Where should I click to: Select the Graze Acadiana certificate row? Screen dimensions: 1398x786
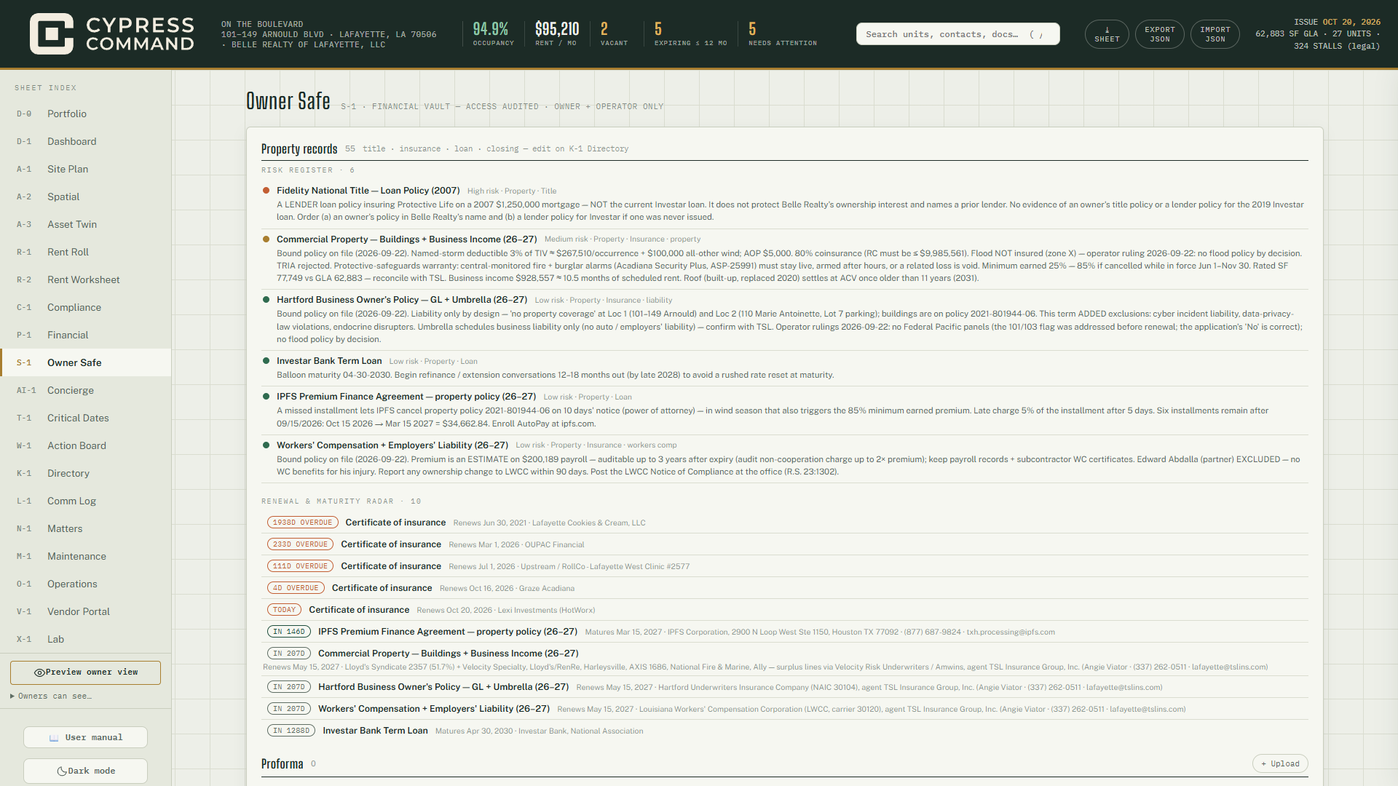click(785, 588)
